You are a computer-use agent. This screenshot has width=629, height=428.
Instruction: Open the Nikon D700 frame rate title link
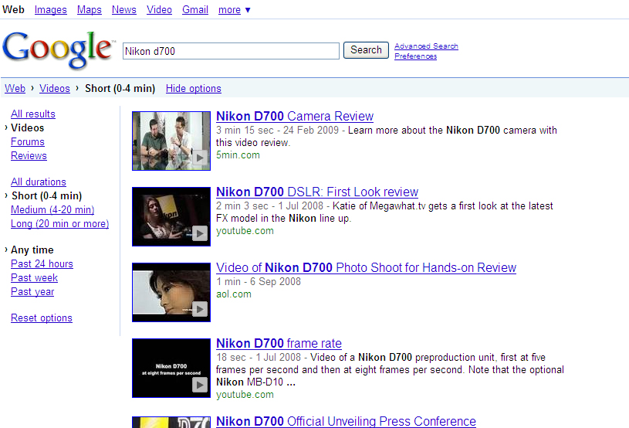(279, 343)
